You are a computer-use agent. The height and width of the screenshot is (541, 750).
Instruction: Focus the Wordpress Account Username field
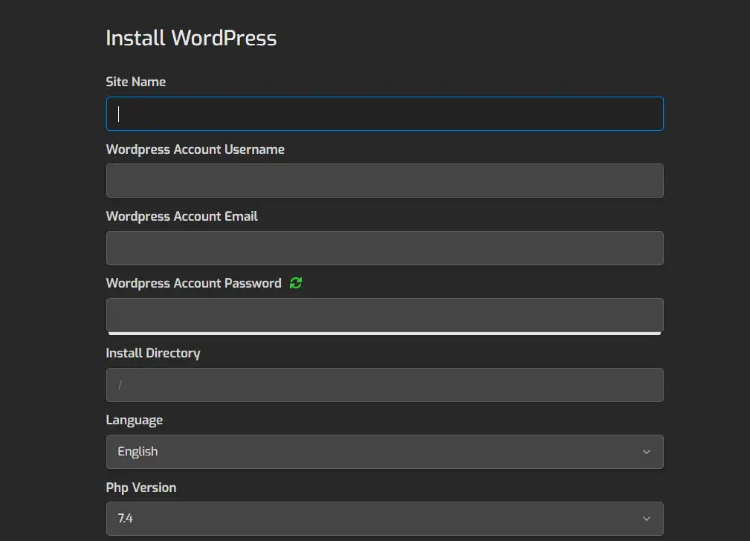coord(384,181)
